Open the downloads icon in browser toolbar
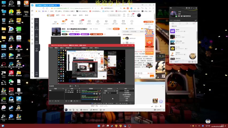 click(x=135, y=8)
